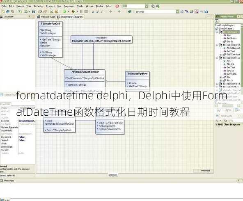Expand Width property node in Model View
The height and width of the screenshot is (201, 243).
pos(220,80)
